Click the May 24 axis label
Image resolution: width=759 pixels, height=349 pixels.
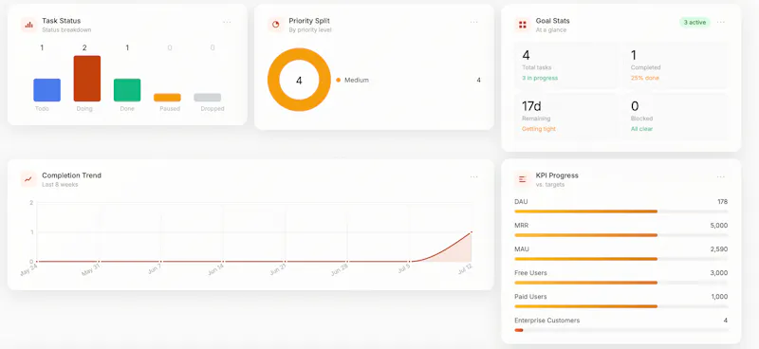click(28, 271)
